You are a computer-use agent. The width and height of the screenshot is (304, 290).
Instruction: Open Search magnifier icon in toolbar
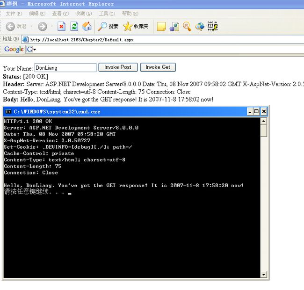coord(102,26)
